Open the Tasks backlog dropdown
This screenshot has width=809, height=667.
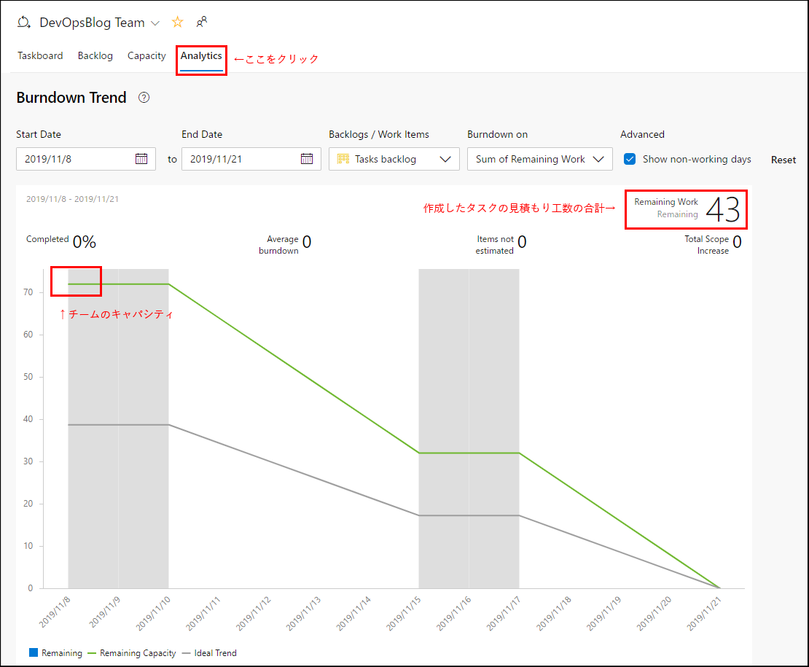[x=394, y=159]
